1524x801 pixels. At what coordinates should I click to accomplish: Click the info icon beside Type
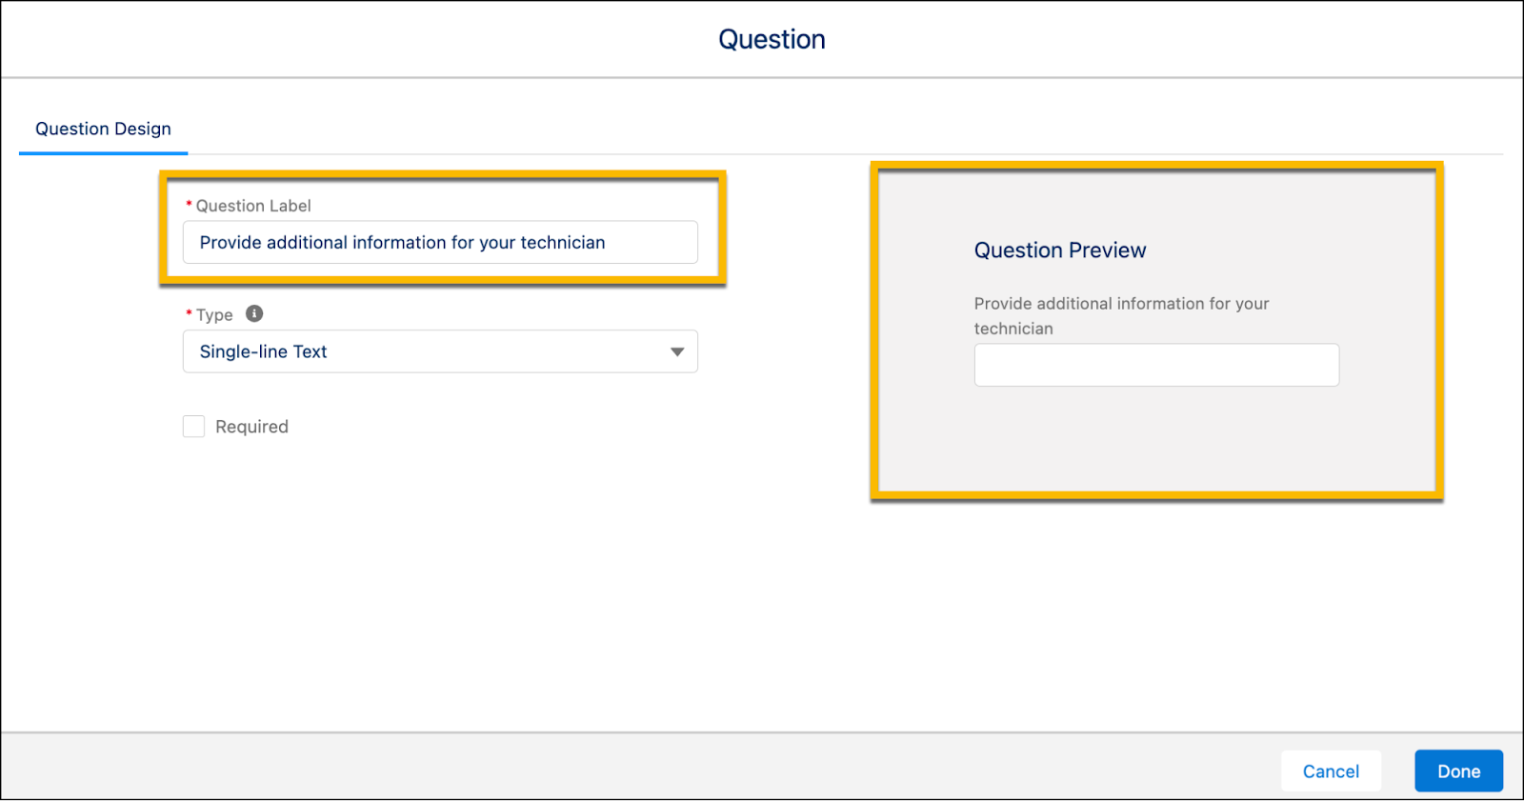click(x=254, y=313)
